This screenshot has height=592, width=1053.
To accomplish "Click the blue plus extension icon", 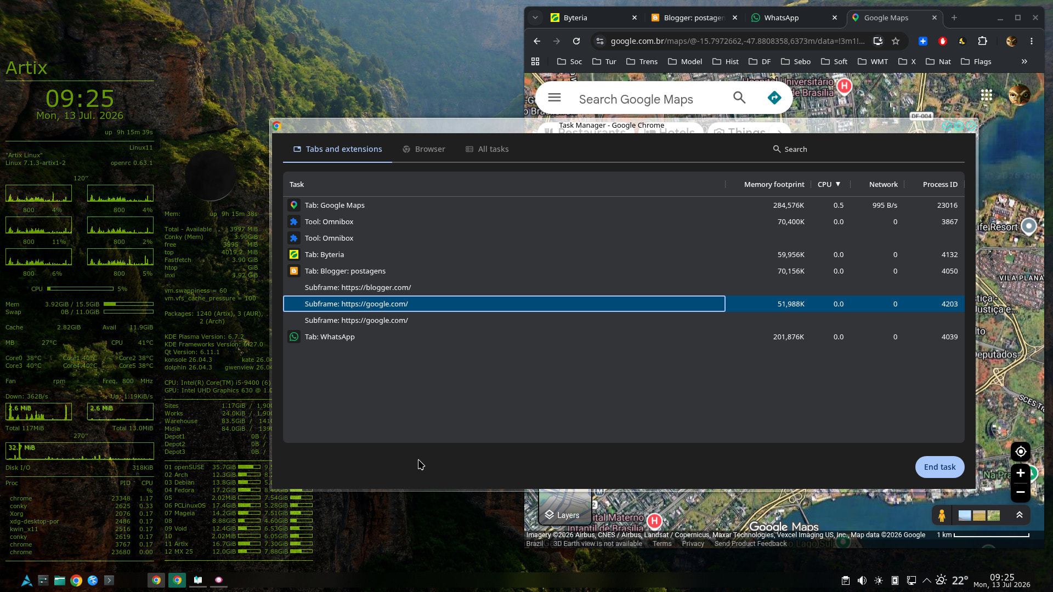I will pos(923,41).
